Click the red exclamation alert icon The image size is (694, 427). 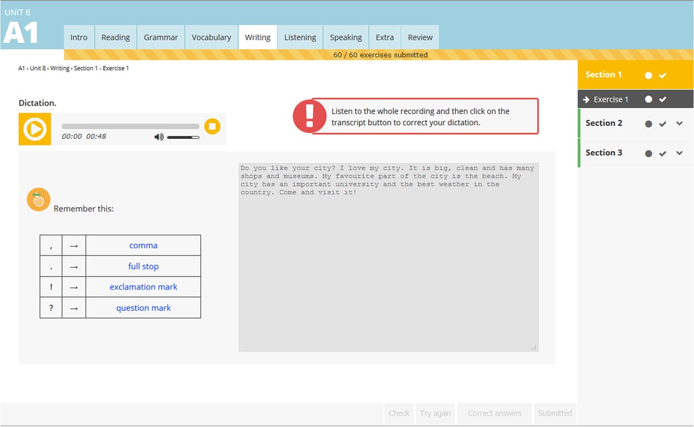[x=309, y=116]
